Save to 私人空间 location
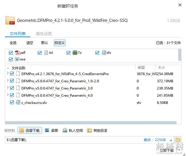 click(x=73, y=130)
